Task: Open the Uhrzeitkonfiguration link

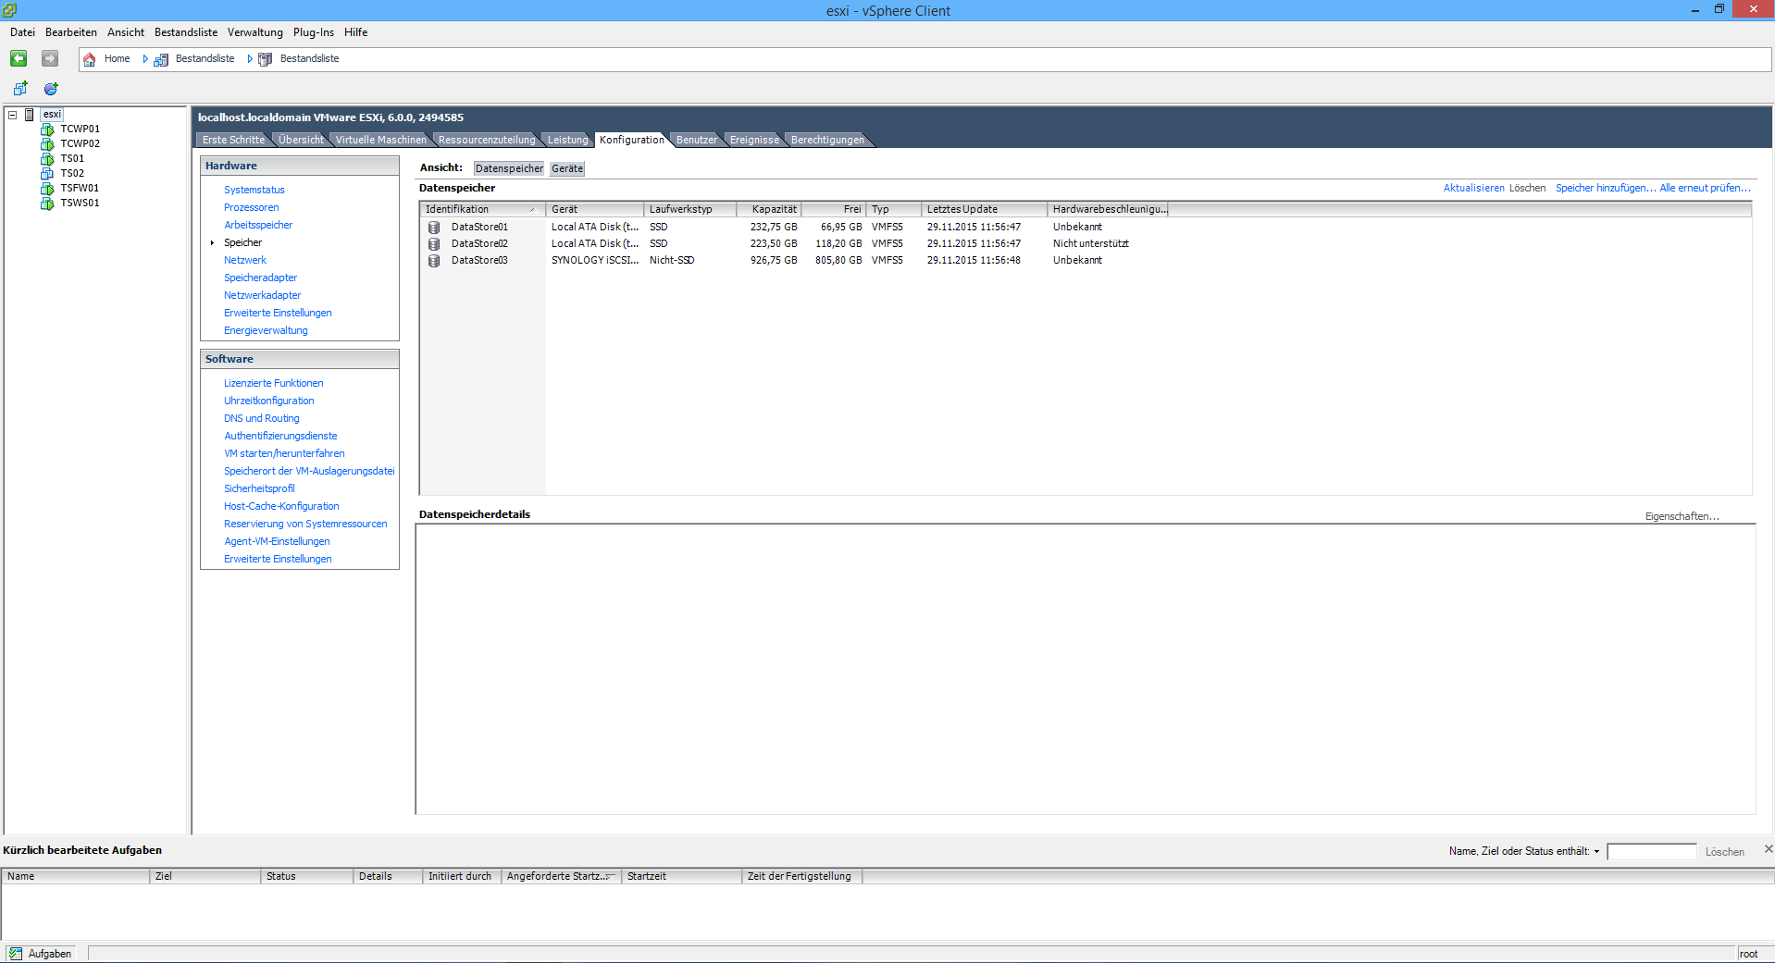Action: [269, 401]
